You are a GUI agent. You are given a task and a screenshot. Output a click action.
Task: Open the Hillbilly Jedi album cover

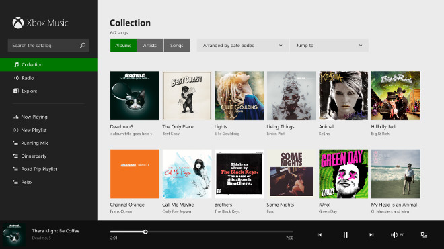(396, 95)
